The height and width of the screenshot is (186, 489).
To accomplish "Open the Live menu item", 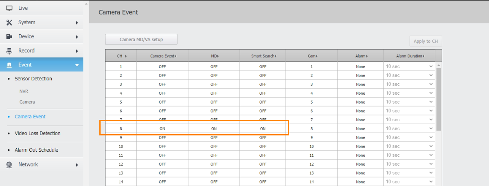I will coord(23,8).
